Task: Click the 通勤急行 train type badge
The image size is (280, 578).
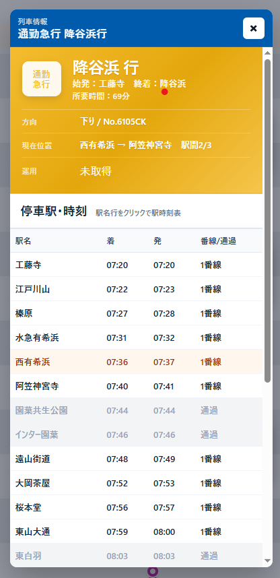Action: (42, 79)
